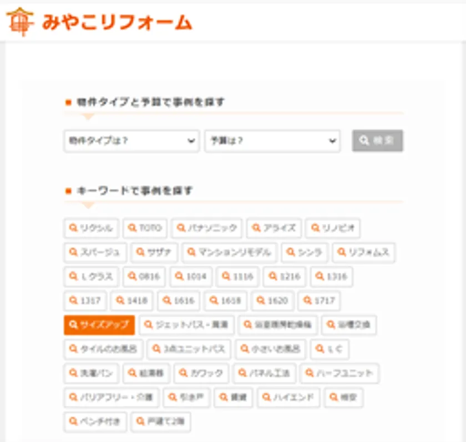The image size is (466, 442).
Task: Select the パネル工法 keyword tag
Action: point(264,373)
